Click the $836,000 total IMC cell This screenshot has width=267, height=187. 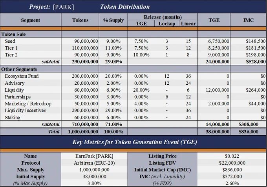pyautogui.click(x=249, y=132)
